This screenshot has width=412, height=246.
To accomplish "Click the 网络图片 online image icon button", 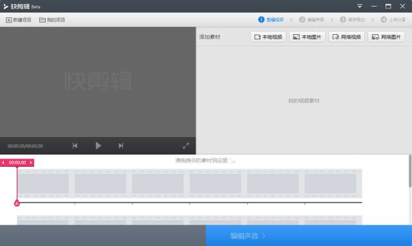I will pos(386,37).
